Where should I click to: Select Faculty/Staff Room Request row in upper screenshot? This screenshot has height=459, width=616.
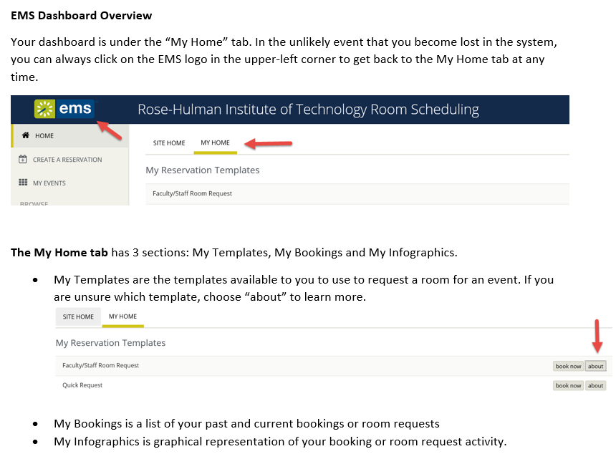357,193
